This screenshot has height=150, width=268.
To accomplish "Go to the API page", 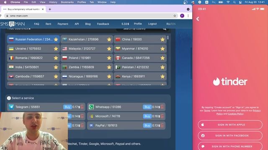I will (77, 24).
